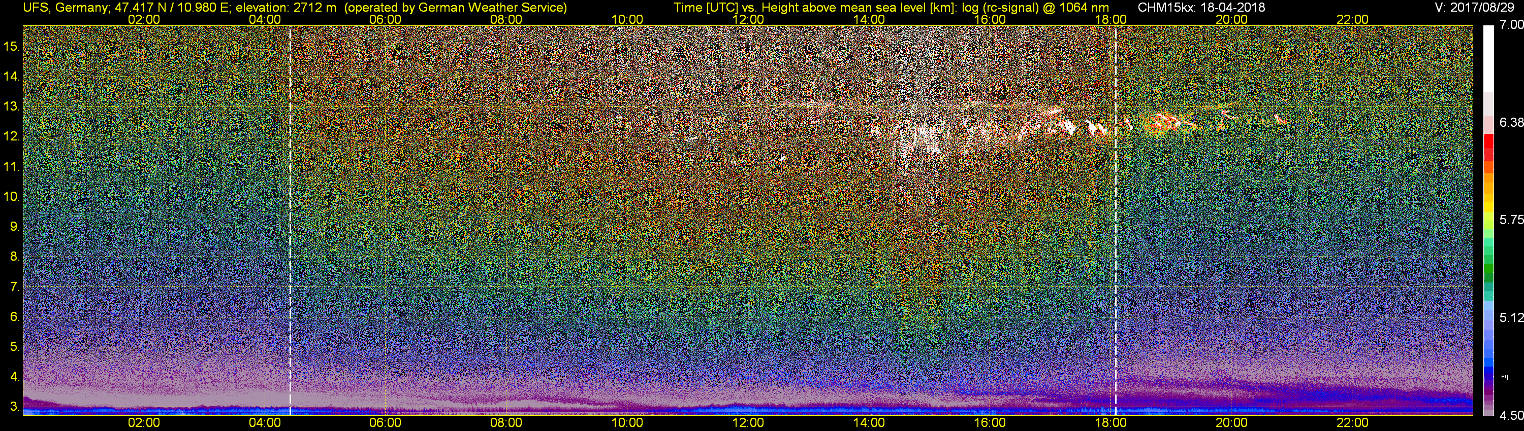
Task: Click the 15. km height axis label
Action: pyautogui.click(x=12, y=46)
